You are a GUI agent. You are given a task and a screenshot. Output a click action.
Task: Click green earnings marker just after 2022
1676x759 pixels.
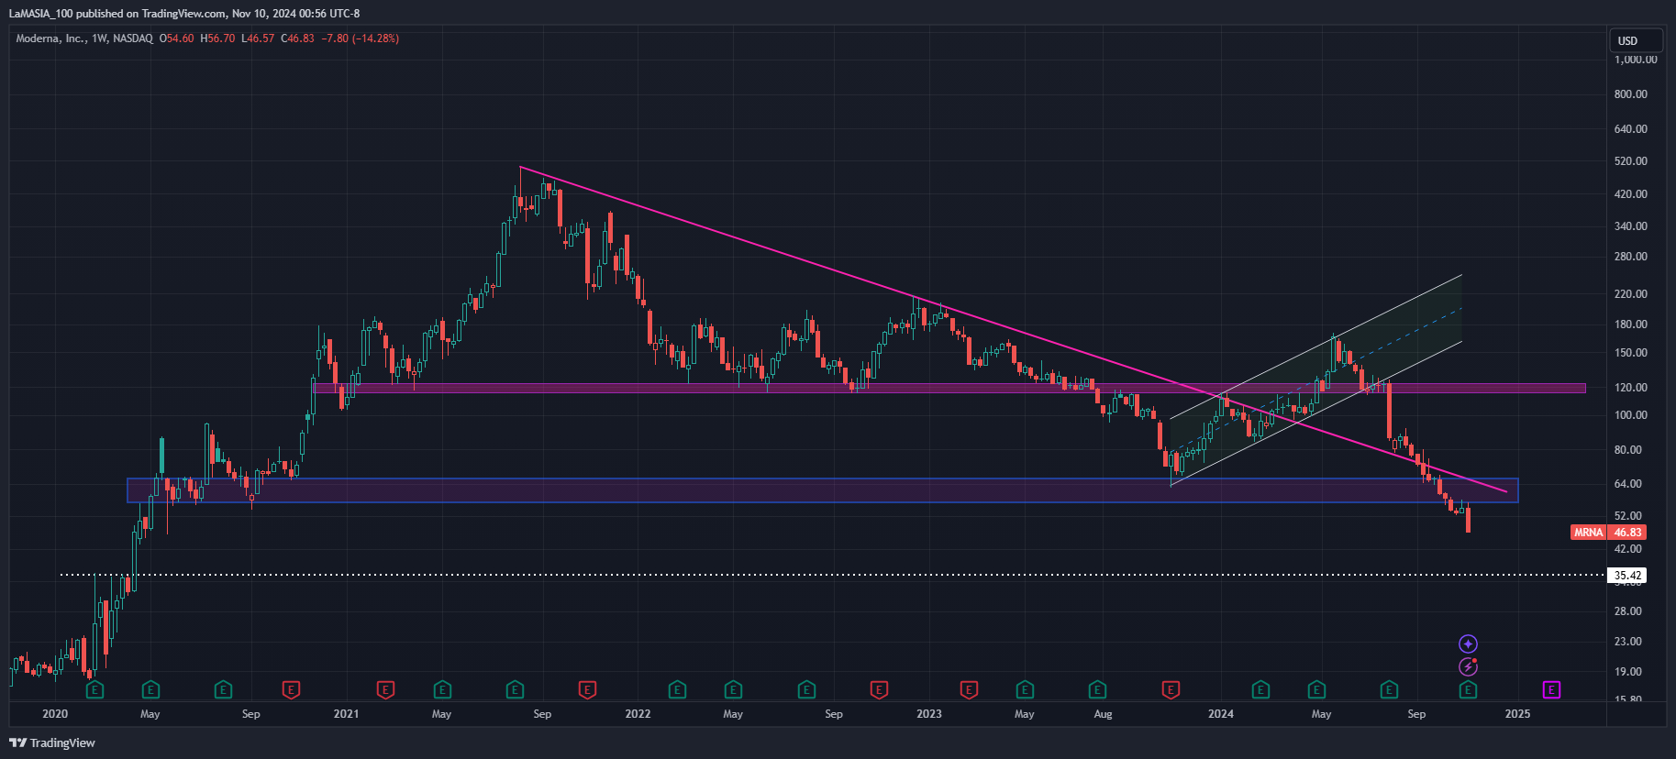[x=677, y=689]
